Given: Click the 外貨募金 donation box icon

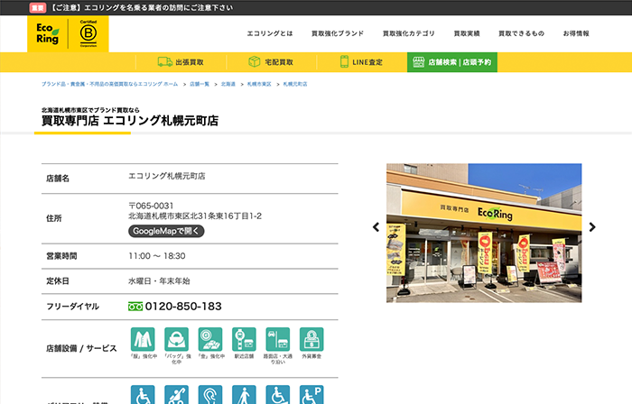Looking at the screenshot, I should pyautogui.click(x=311, y=339).
